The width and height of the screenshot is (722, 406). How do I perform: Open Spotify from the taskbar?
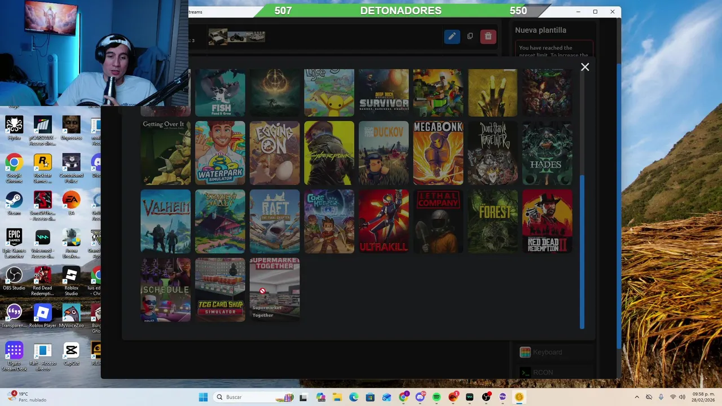(x=437, y=397)
